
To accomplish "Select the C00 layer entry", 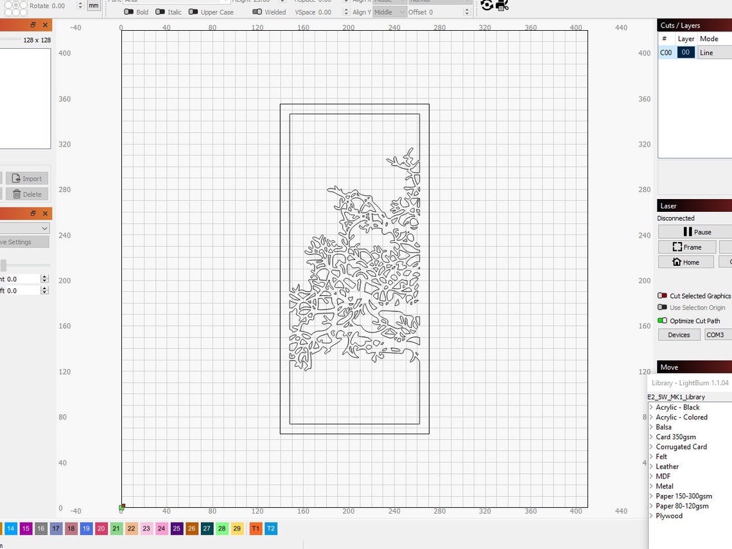I will tap(667, 52).
